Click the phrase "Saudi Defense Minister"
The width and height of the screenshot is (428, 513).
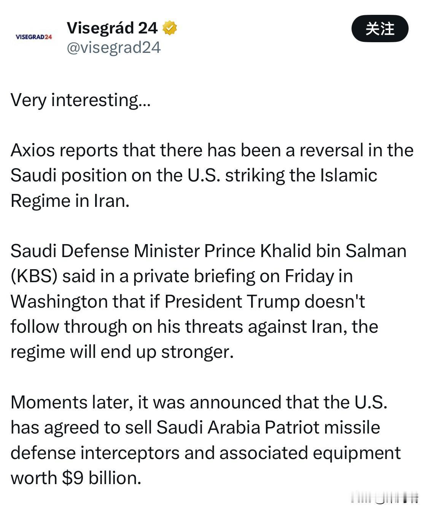point(105,251)
